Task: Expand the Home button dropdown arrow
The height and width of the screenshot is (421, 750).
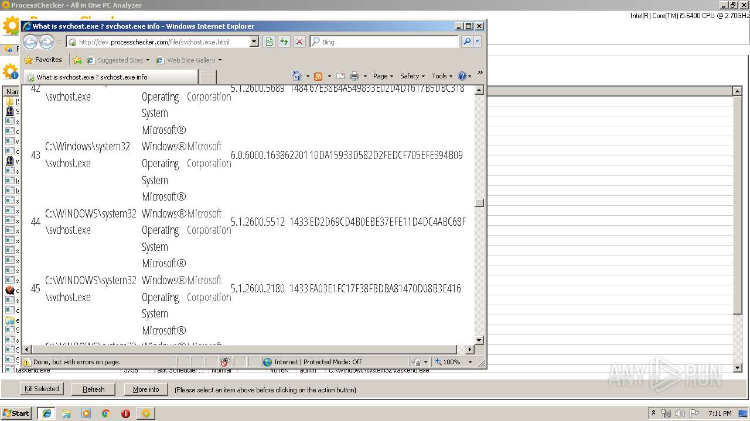Action: pos(308,76)
